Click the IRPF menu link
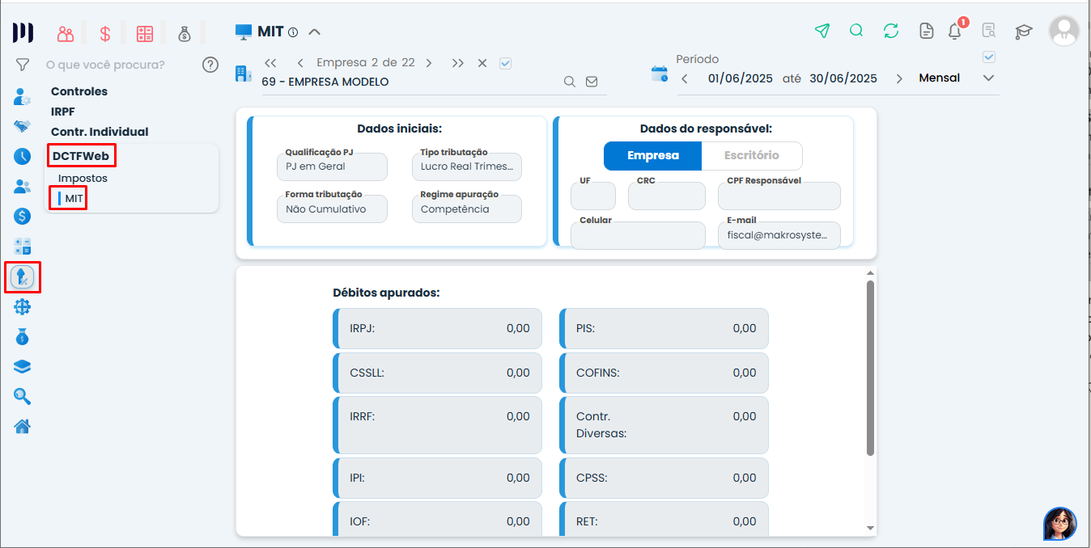 click(x=63, y=112)
